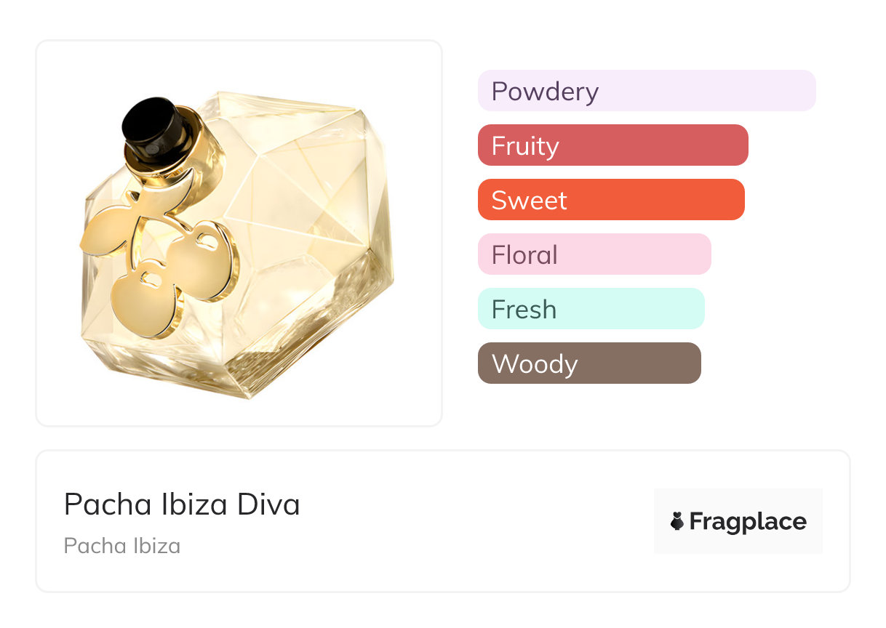Choose the pink Floral accord bar
886x628 pixels.
[594, 254]
